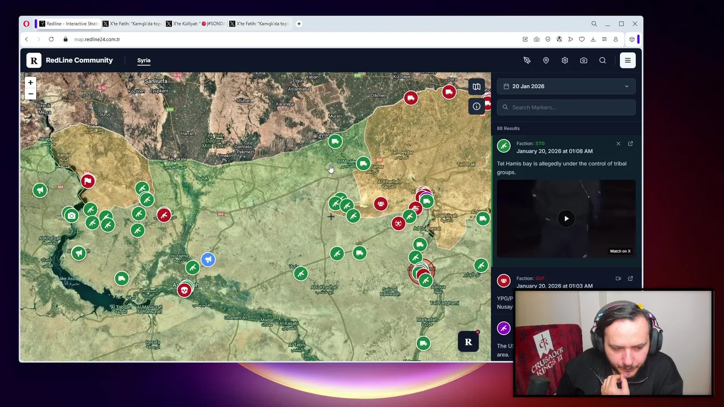Open Opera tab search magnifier
This screenshot has height=407, width=724.
(x=594, y=24)
